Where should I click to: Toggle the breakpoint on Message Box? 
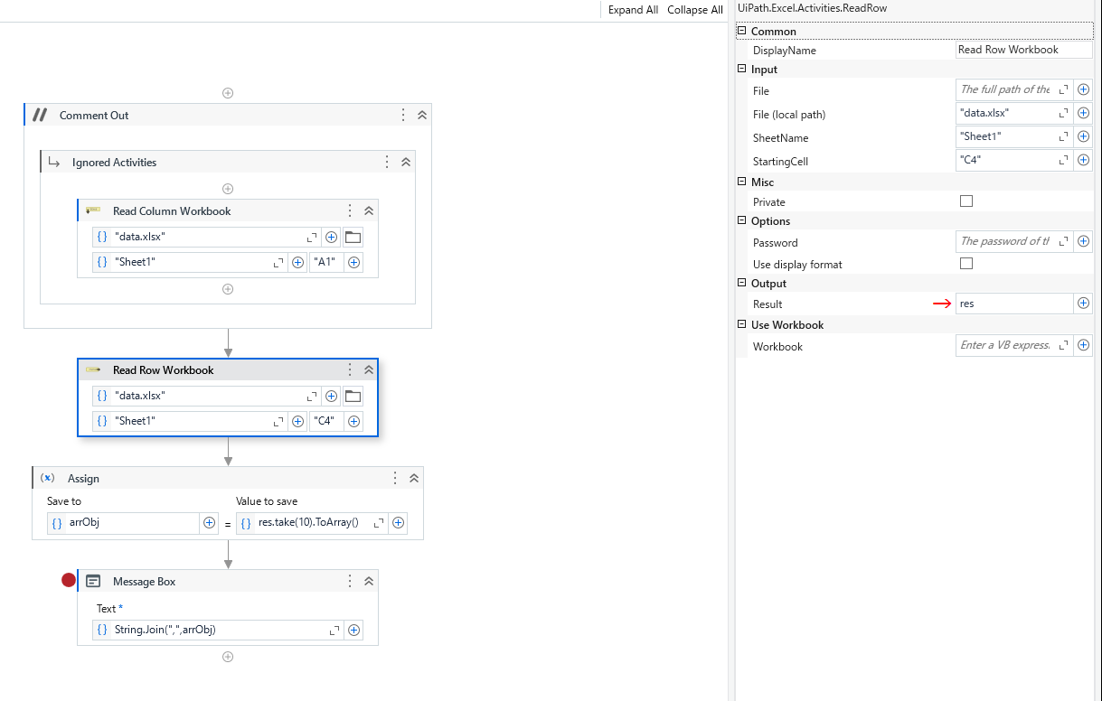click(x=69, y=581)
